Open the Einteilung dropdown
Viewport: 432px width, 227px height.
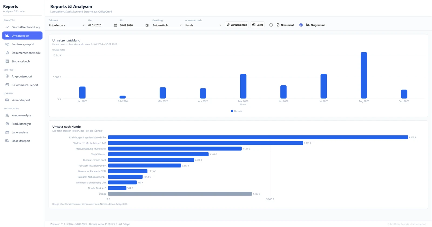[x=167, y=25]
